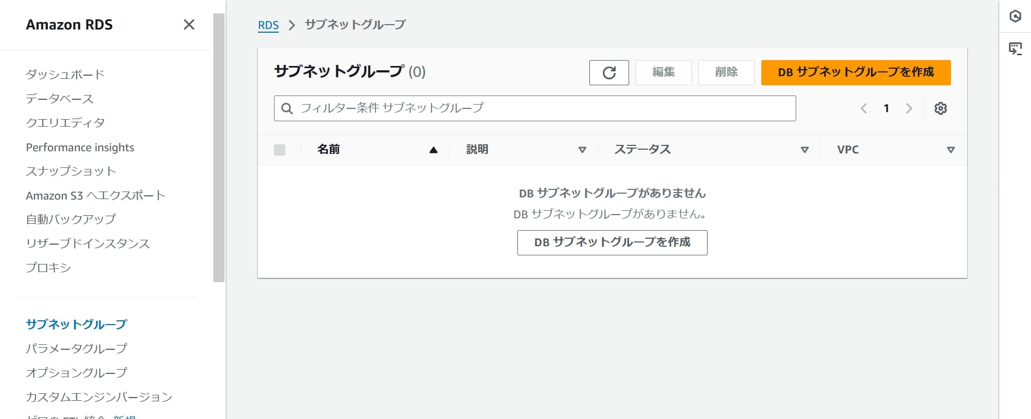
Task: Open リザーブドインスタンス in sidebar
Action: click(x=88, y=244)
